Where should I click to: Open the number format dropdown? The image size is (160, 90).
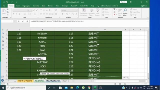click(x=77, y=10)
